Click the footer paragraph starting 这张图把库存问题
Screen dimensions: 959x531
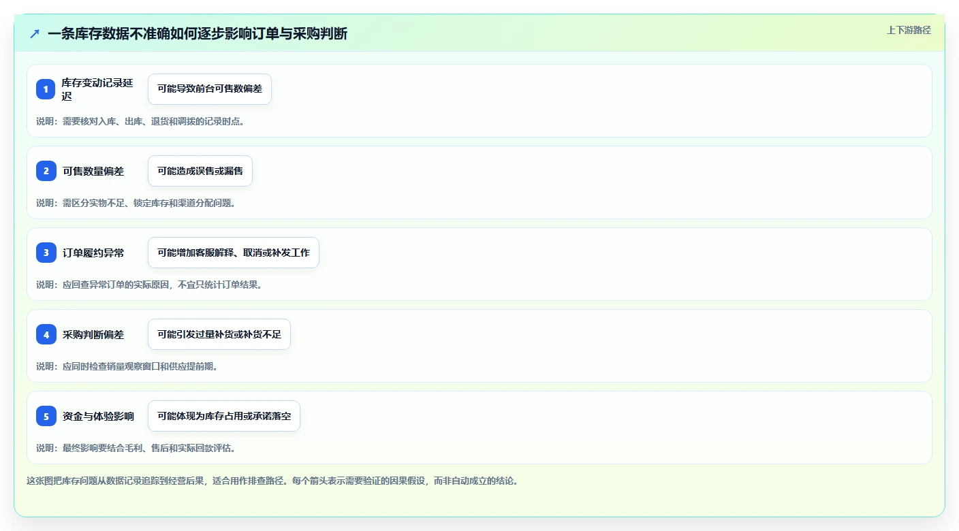273,481
